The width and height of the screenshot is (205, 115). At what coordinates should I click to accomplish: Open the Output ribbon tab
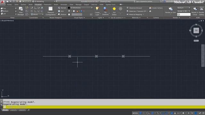point(86,4)
